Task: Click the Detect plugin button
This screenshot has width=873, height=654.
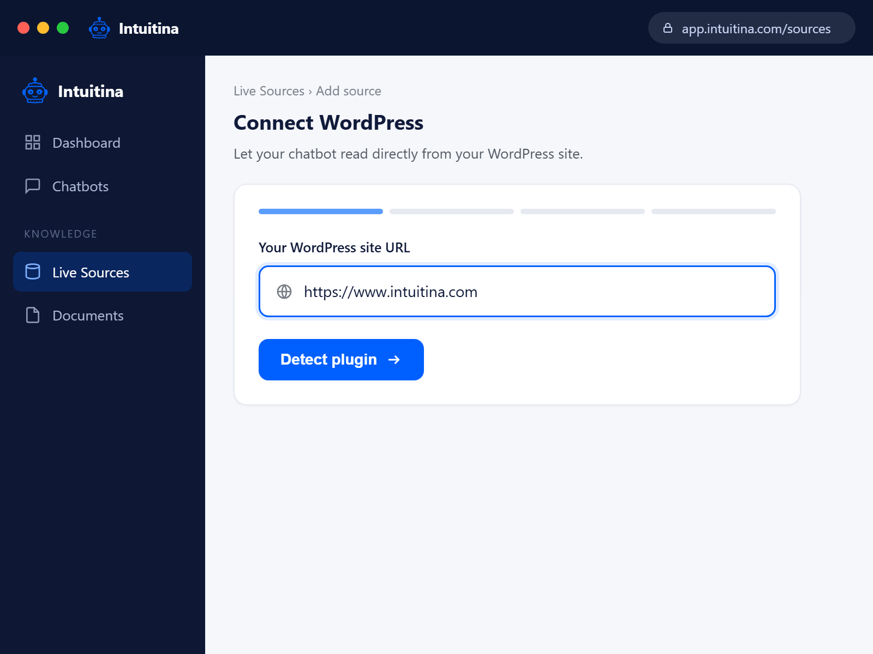Action: (341, 360)
